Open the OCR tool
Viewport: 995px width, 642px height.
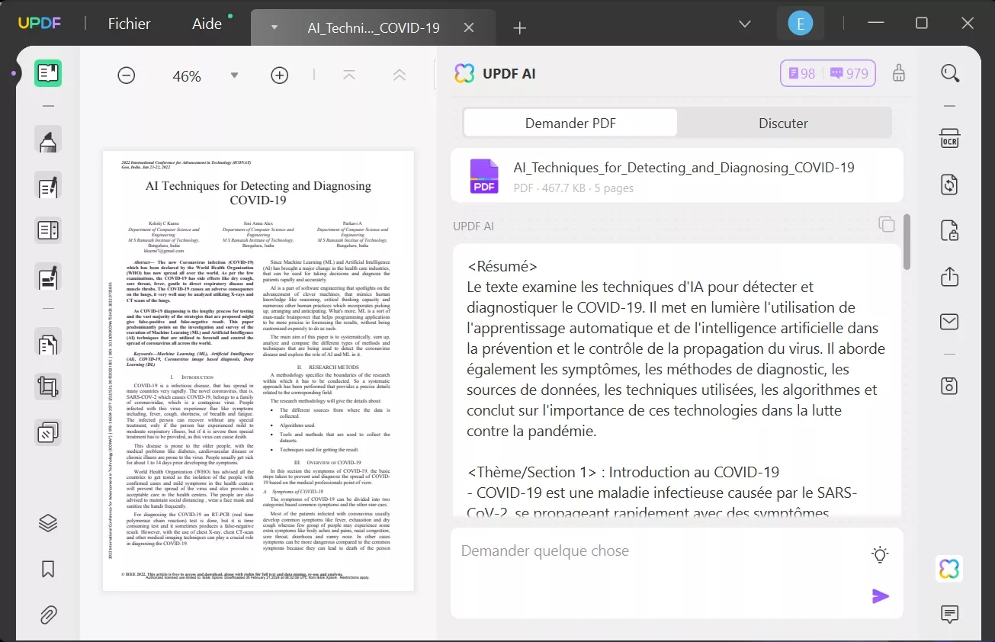tap(950, 138)
